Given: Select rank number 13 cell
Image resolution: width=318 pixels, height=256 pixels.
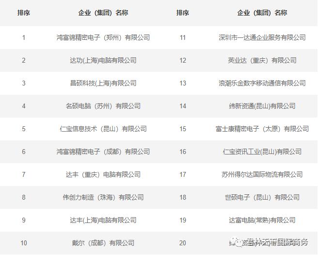Looking at the screenshot, I should coord(183,83).
